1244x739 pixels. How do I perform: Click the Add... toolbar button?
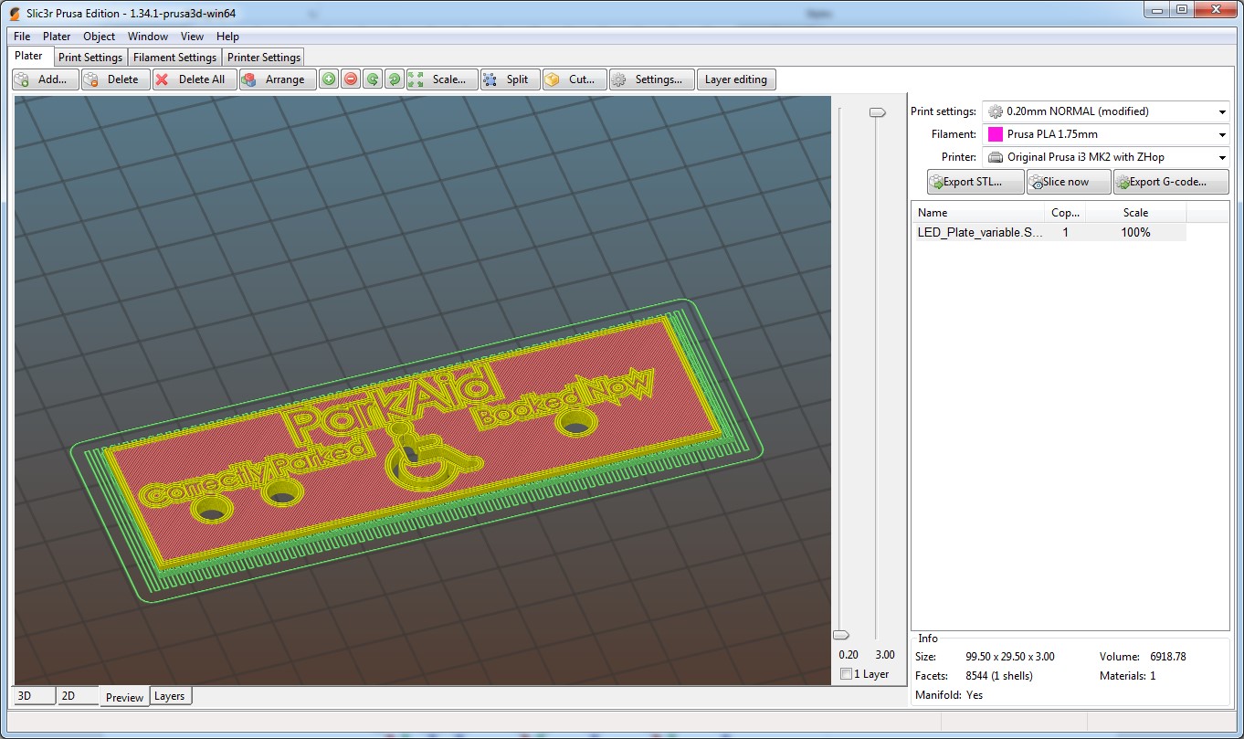coord(46,79)
